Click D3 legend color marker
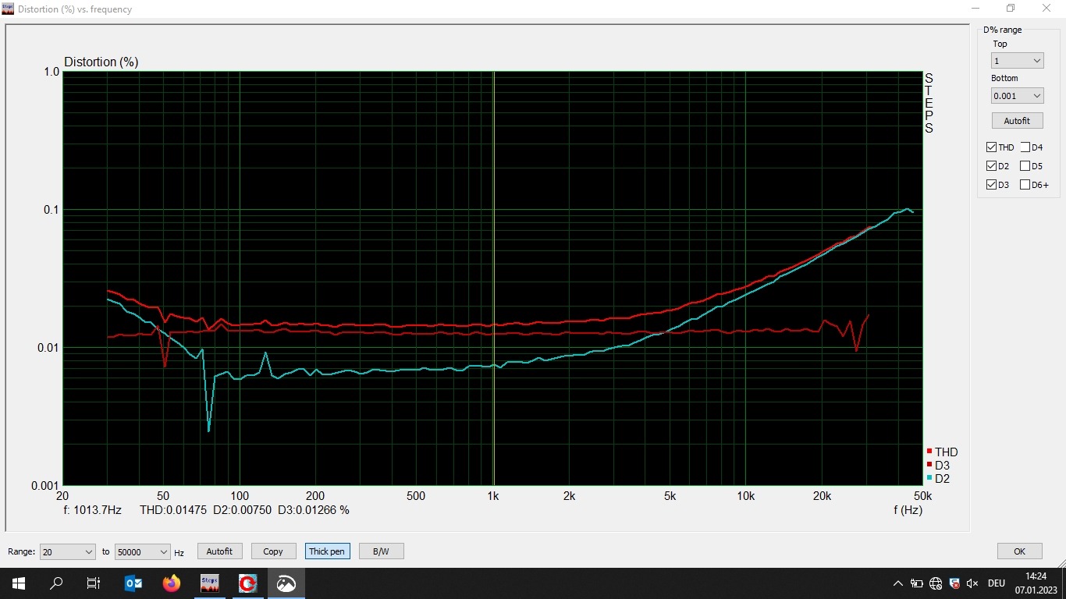 929,465
